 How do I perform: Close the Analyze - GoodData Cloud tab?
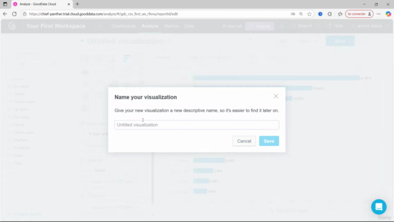[x=68, y=4]
